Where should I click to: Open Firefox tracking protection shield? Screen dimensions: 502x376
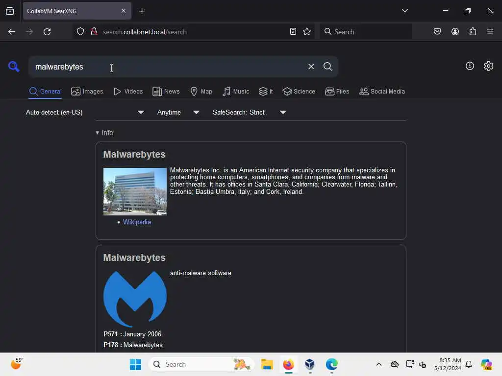(80, 32)
